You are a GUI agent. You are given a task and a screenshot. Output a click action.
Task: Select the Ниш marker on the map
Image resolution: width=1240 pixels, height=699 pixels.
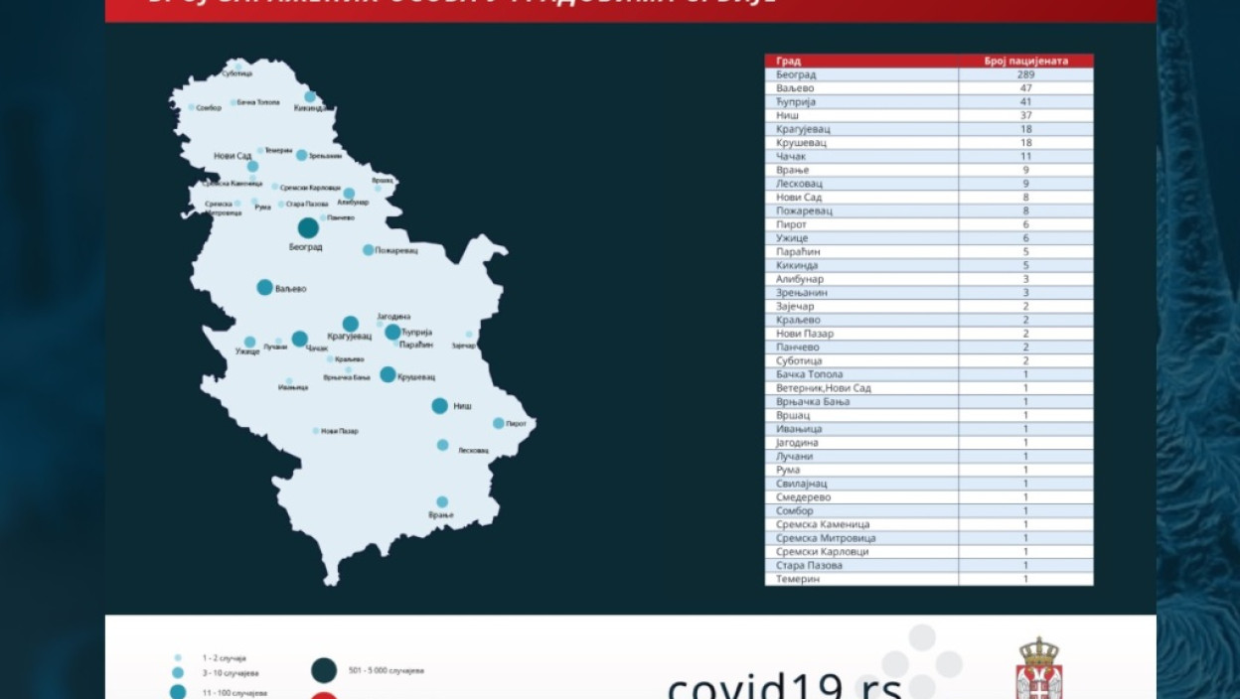[x=439, y=405]
